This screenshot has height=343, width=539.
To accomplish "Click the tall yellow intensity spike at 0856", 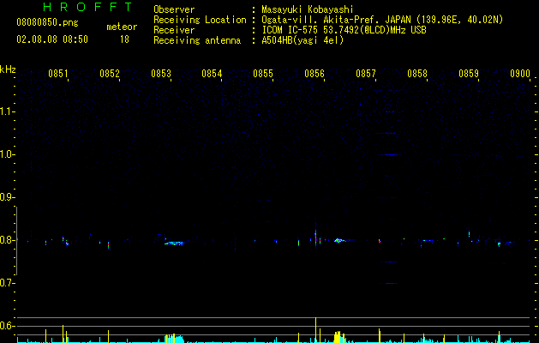I will [x=315, y=330].
